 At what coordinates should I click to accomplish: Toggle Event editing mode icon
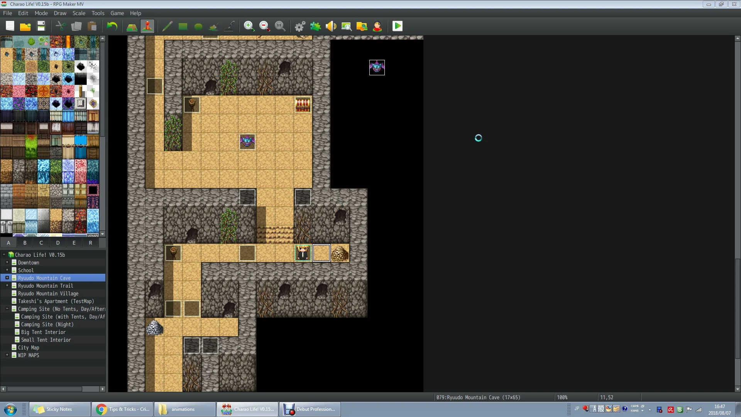point(147,26)
